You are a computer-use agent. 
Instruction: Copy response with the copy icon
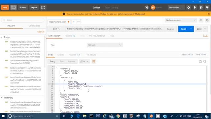200,61
